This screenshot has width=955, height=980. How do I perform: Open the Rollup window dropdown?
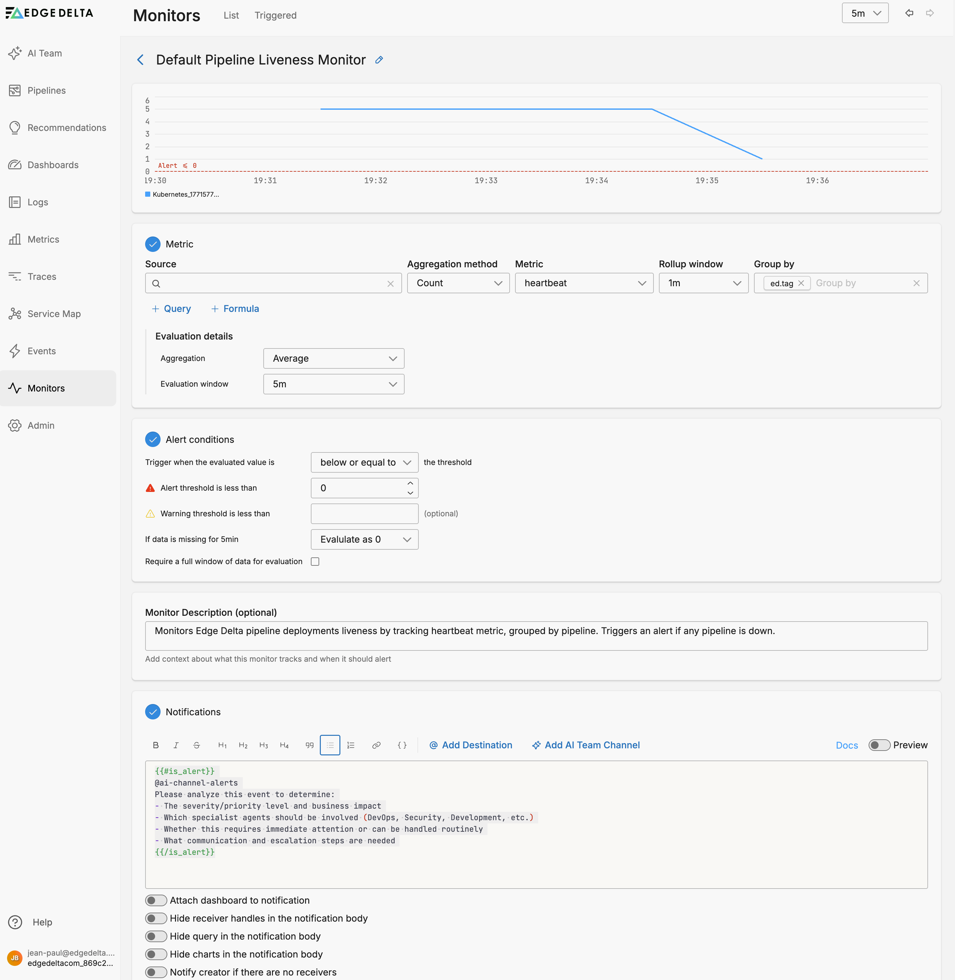pyautogui.click(x=703, y=283)
